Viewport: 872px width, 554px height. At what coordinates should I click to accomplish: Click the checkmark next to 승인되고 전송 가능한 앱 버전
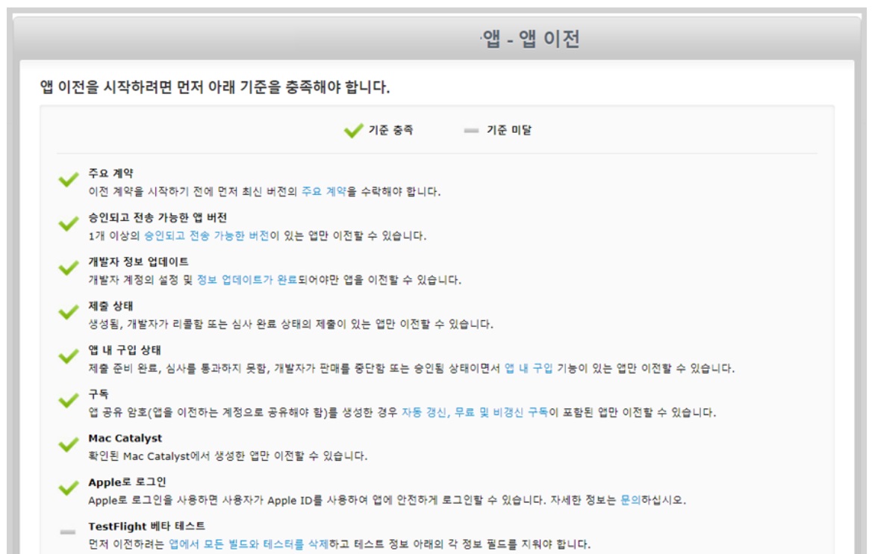[x=69, y=223]
